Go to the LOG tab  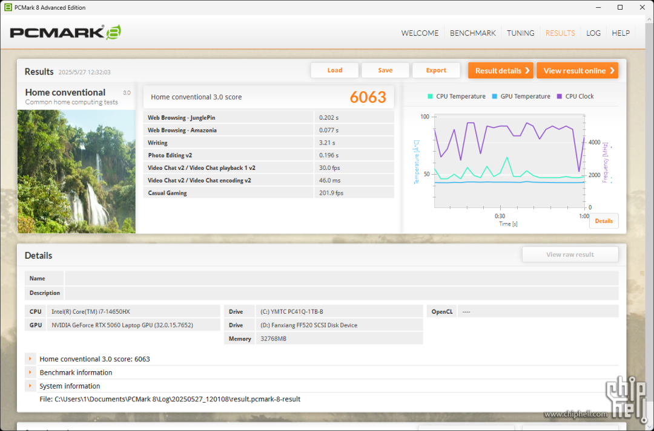pyautogui.click(x=593, y=33)
